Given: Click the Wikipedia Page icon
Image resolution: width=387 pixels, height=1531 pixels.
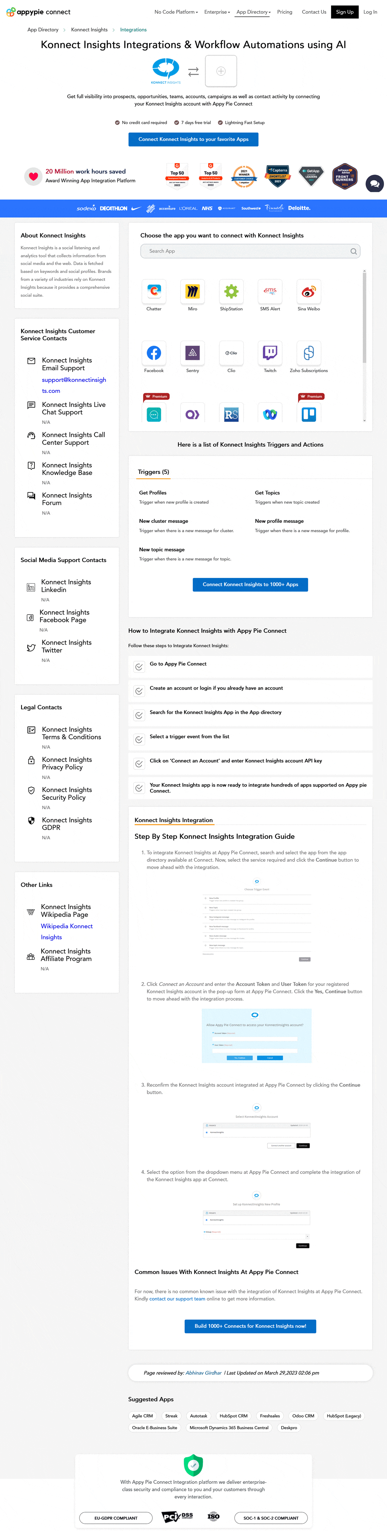Looking at the screenshot, I should click(31, 912).
